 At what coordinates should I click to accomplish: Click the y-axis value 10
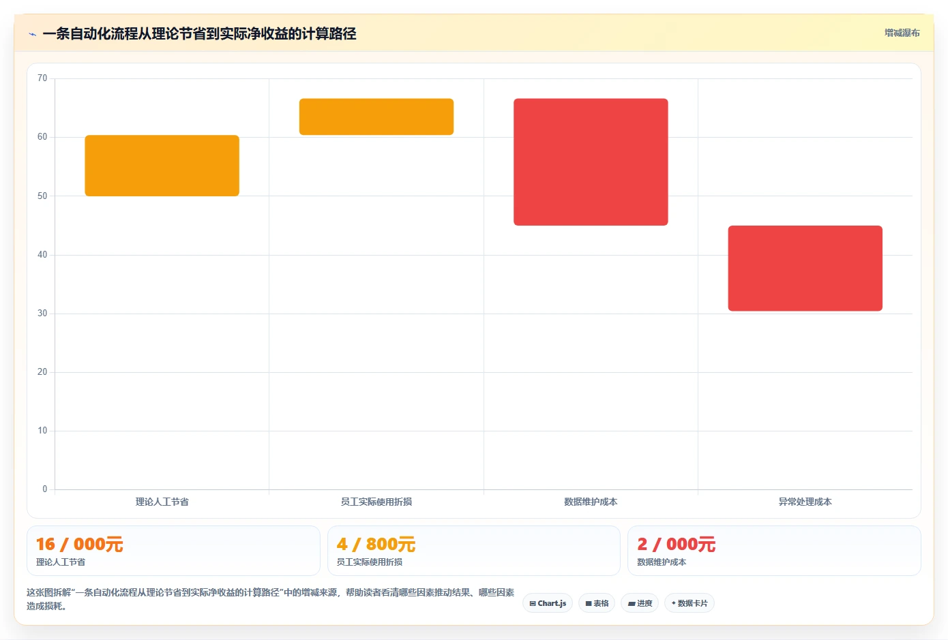[42, 431]
